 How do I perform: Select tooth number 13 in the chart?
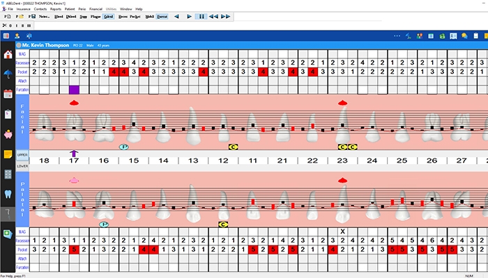click(x=193, y=161)
